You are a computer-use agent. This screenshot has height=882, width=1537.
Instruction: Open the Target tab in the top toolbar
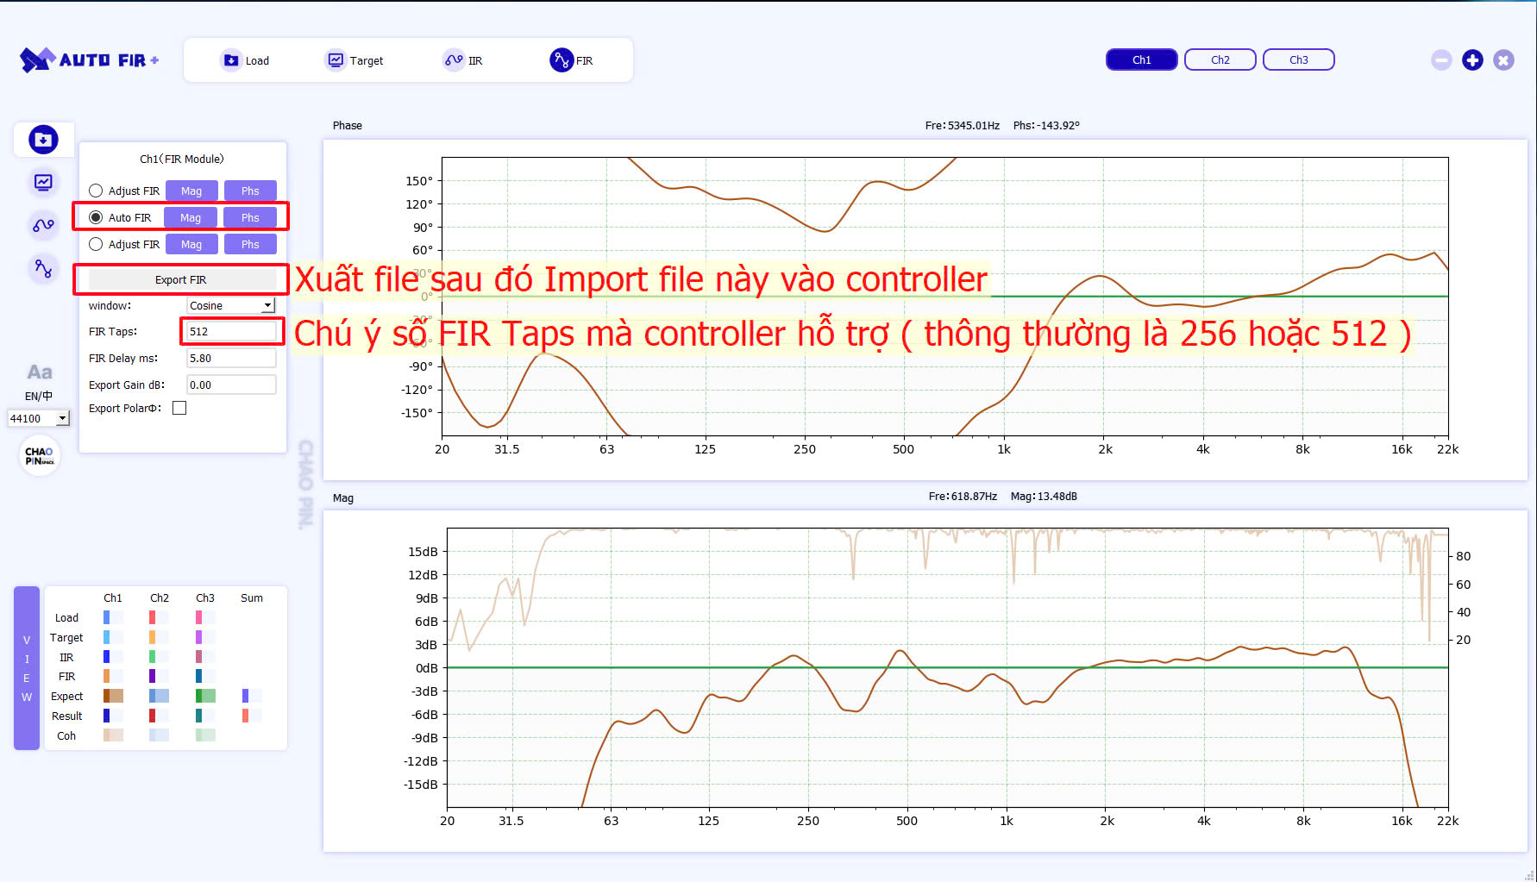(x=354, y=60)
